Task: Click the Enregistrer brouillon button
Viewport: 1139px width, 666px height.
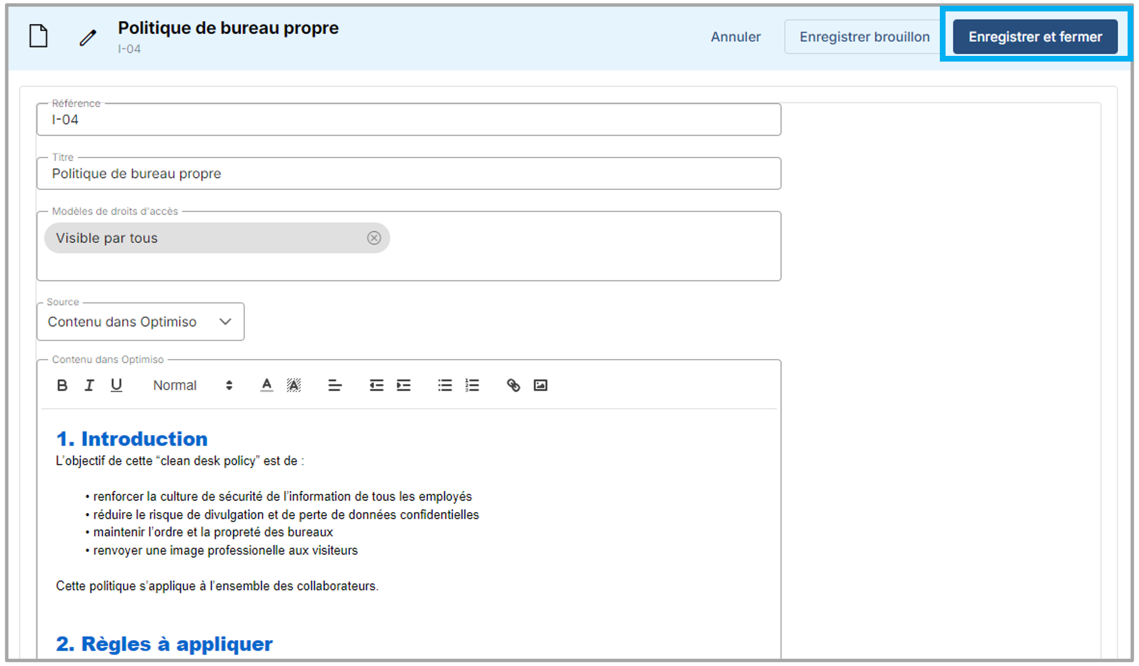Action: point(864,37)
